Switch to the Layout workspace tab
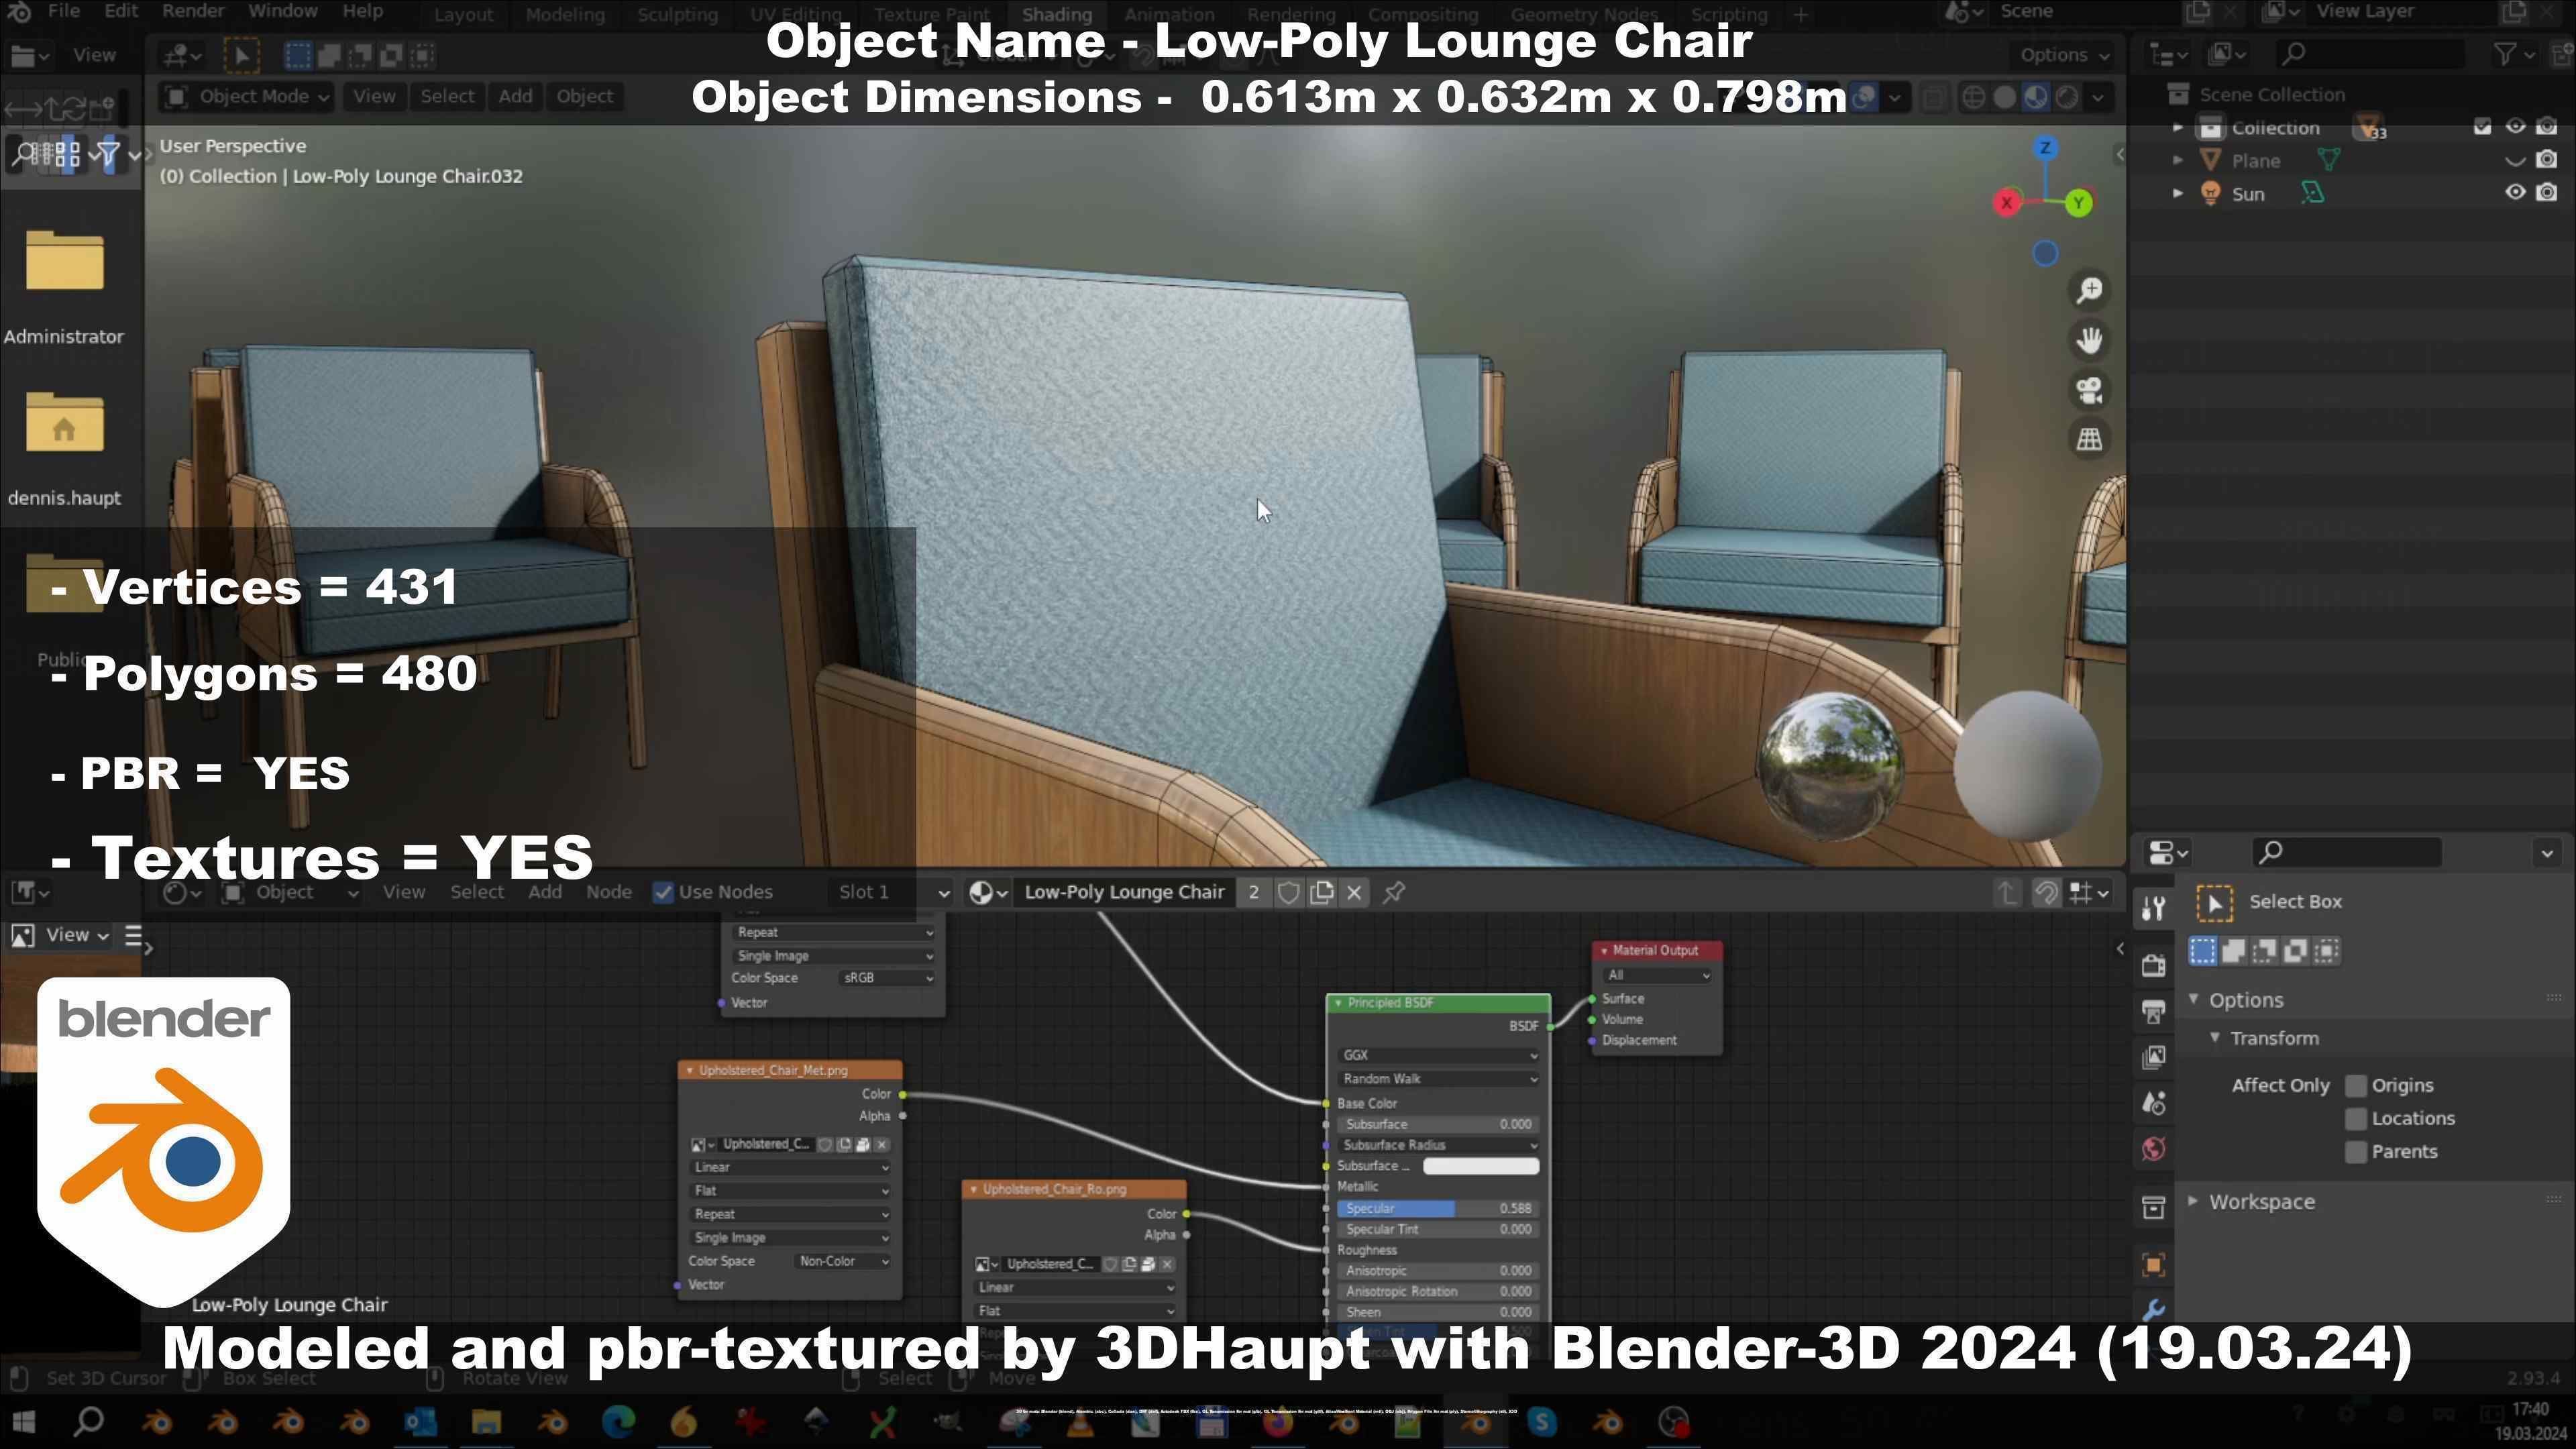2576x1449 pixels. (x=463, y=15)
